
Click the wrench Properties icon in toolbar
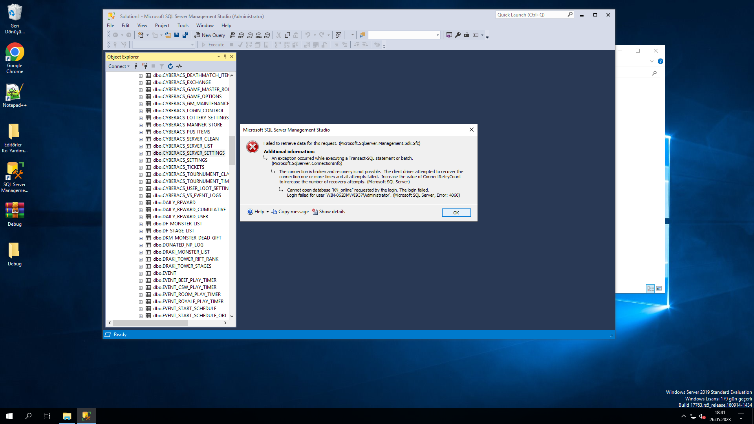(x=458, y=35)
